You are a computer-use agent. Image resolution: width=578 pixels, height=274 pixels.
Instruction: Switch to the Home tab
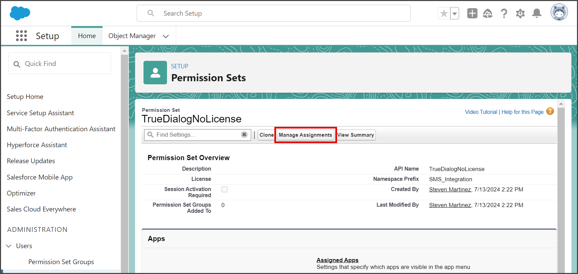point(87,36)
